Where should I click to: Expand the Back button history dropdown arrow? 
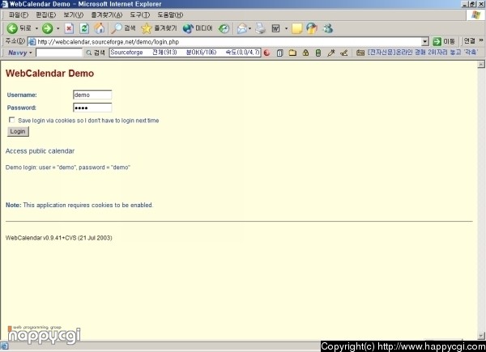coord(36,28)
